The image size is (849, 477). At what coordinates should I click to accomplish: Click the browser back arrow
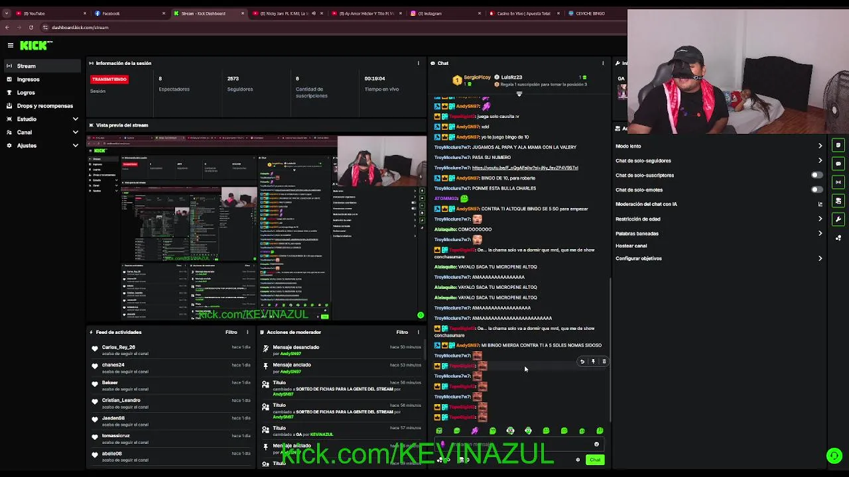point(7,27)
